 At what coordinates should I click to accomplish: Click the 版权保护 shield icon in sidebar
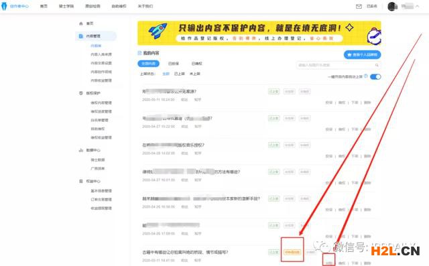pos(81,93)
